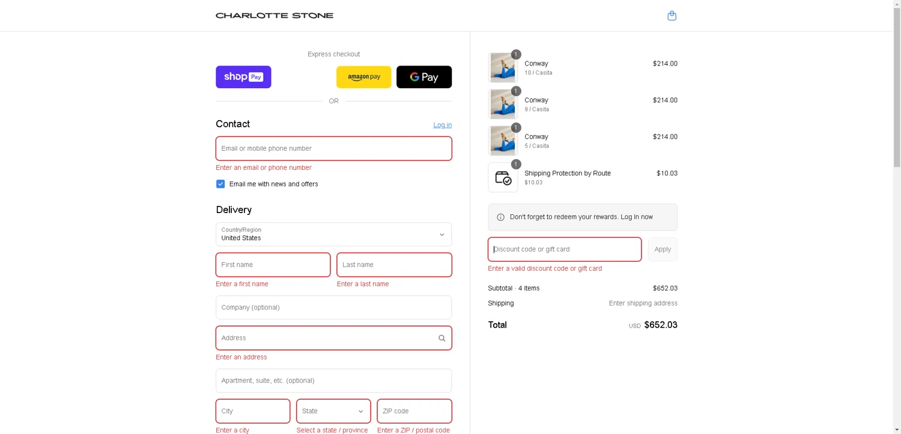Image resolution: width=901 pixels, height=434 pixels.
Task: Click the Log in link
Action: coord(443,125)
